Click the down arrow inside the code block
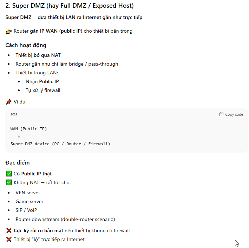Viewport: 249px width, 248px height. pos(19,136)
